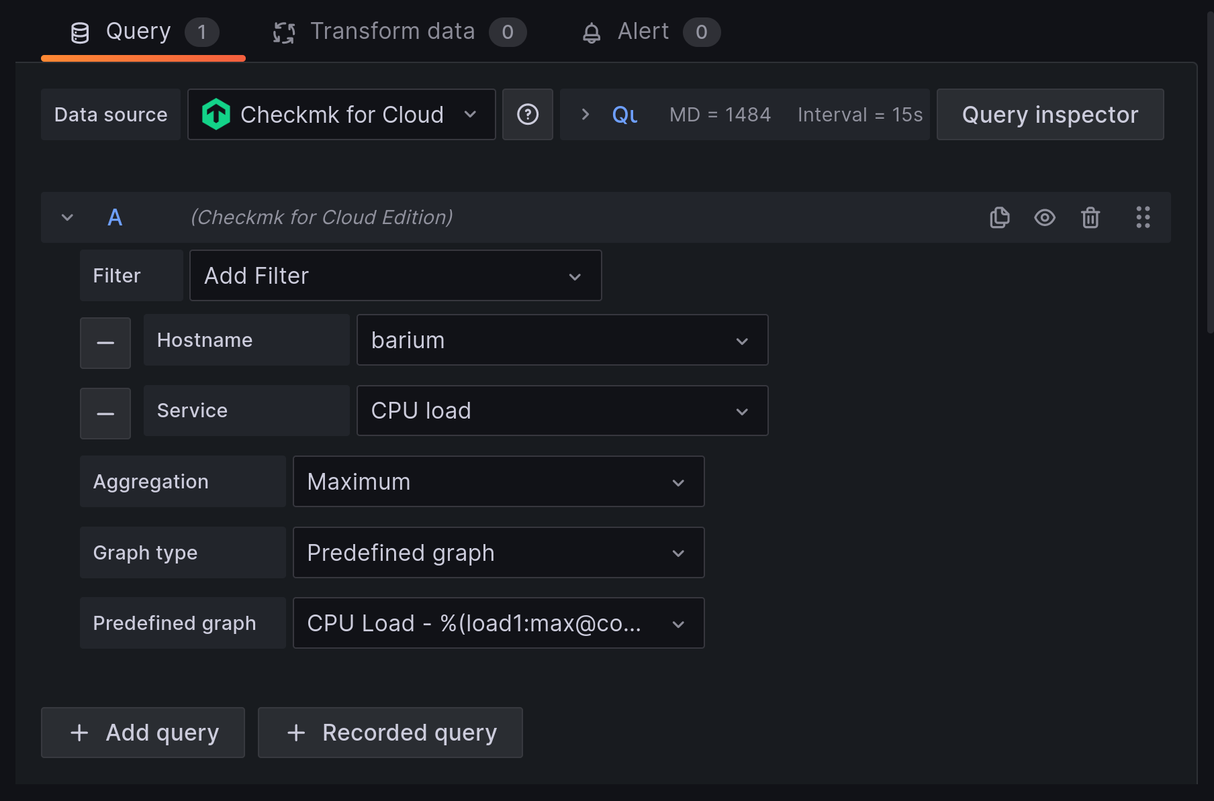Screen dimensions: 1214x801
Task: Delete query A with the trash icon
Action: (x=1090, y=217)
